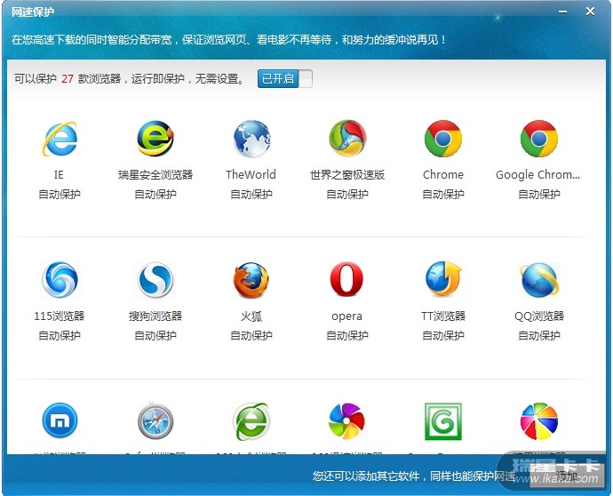Click the Google Chrom... browser icon
613x496 pixels.
(x=539, y=139)
